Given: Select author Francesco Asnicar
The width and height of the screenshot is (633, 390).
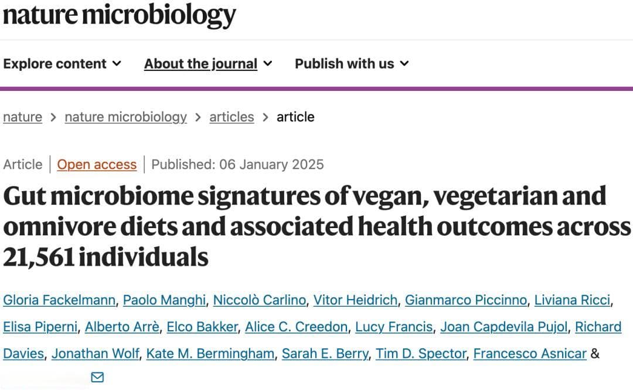Looking at the screenshot, I should coord(530,353).
